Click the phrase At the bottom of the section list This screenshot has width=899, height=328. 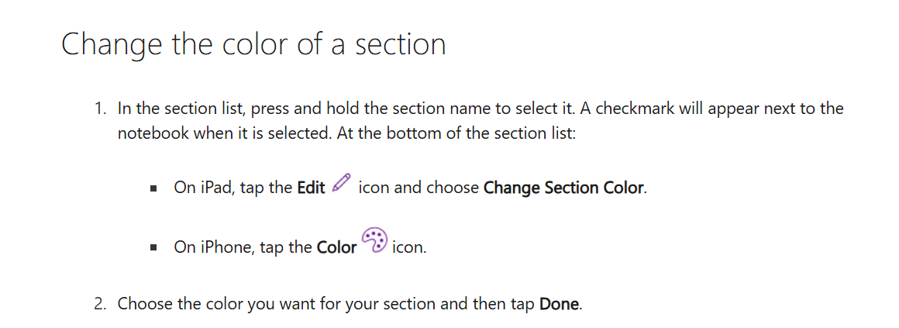click(456, 133)
